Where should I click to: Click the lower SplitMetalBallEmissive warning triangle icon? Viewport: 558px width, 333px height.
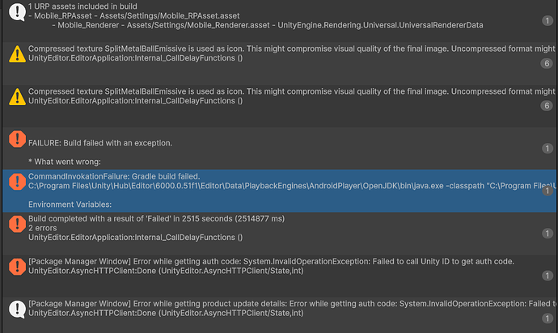(x=15, y=98)
